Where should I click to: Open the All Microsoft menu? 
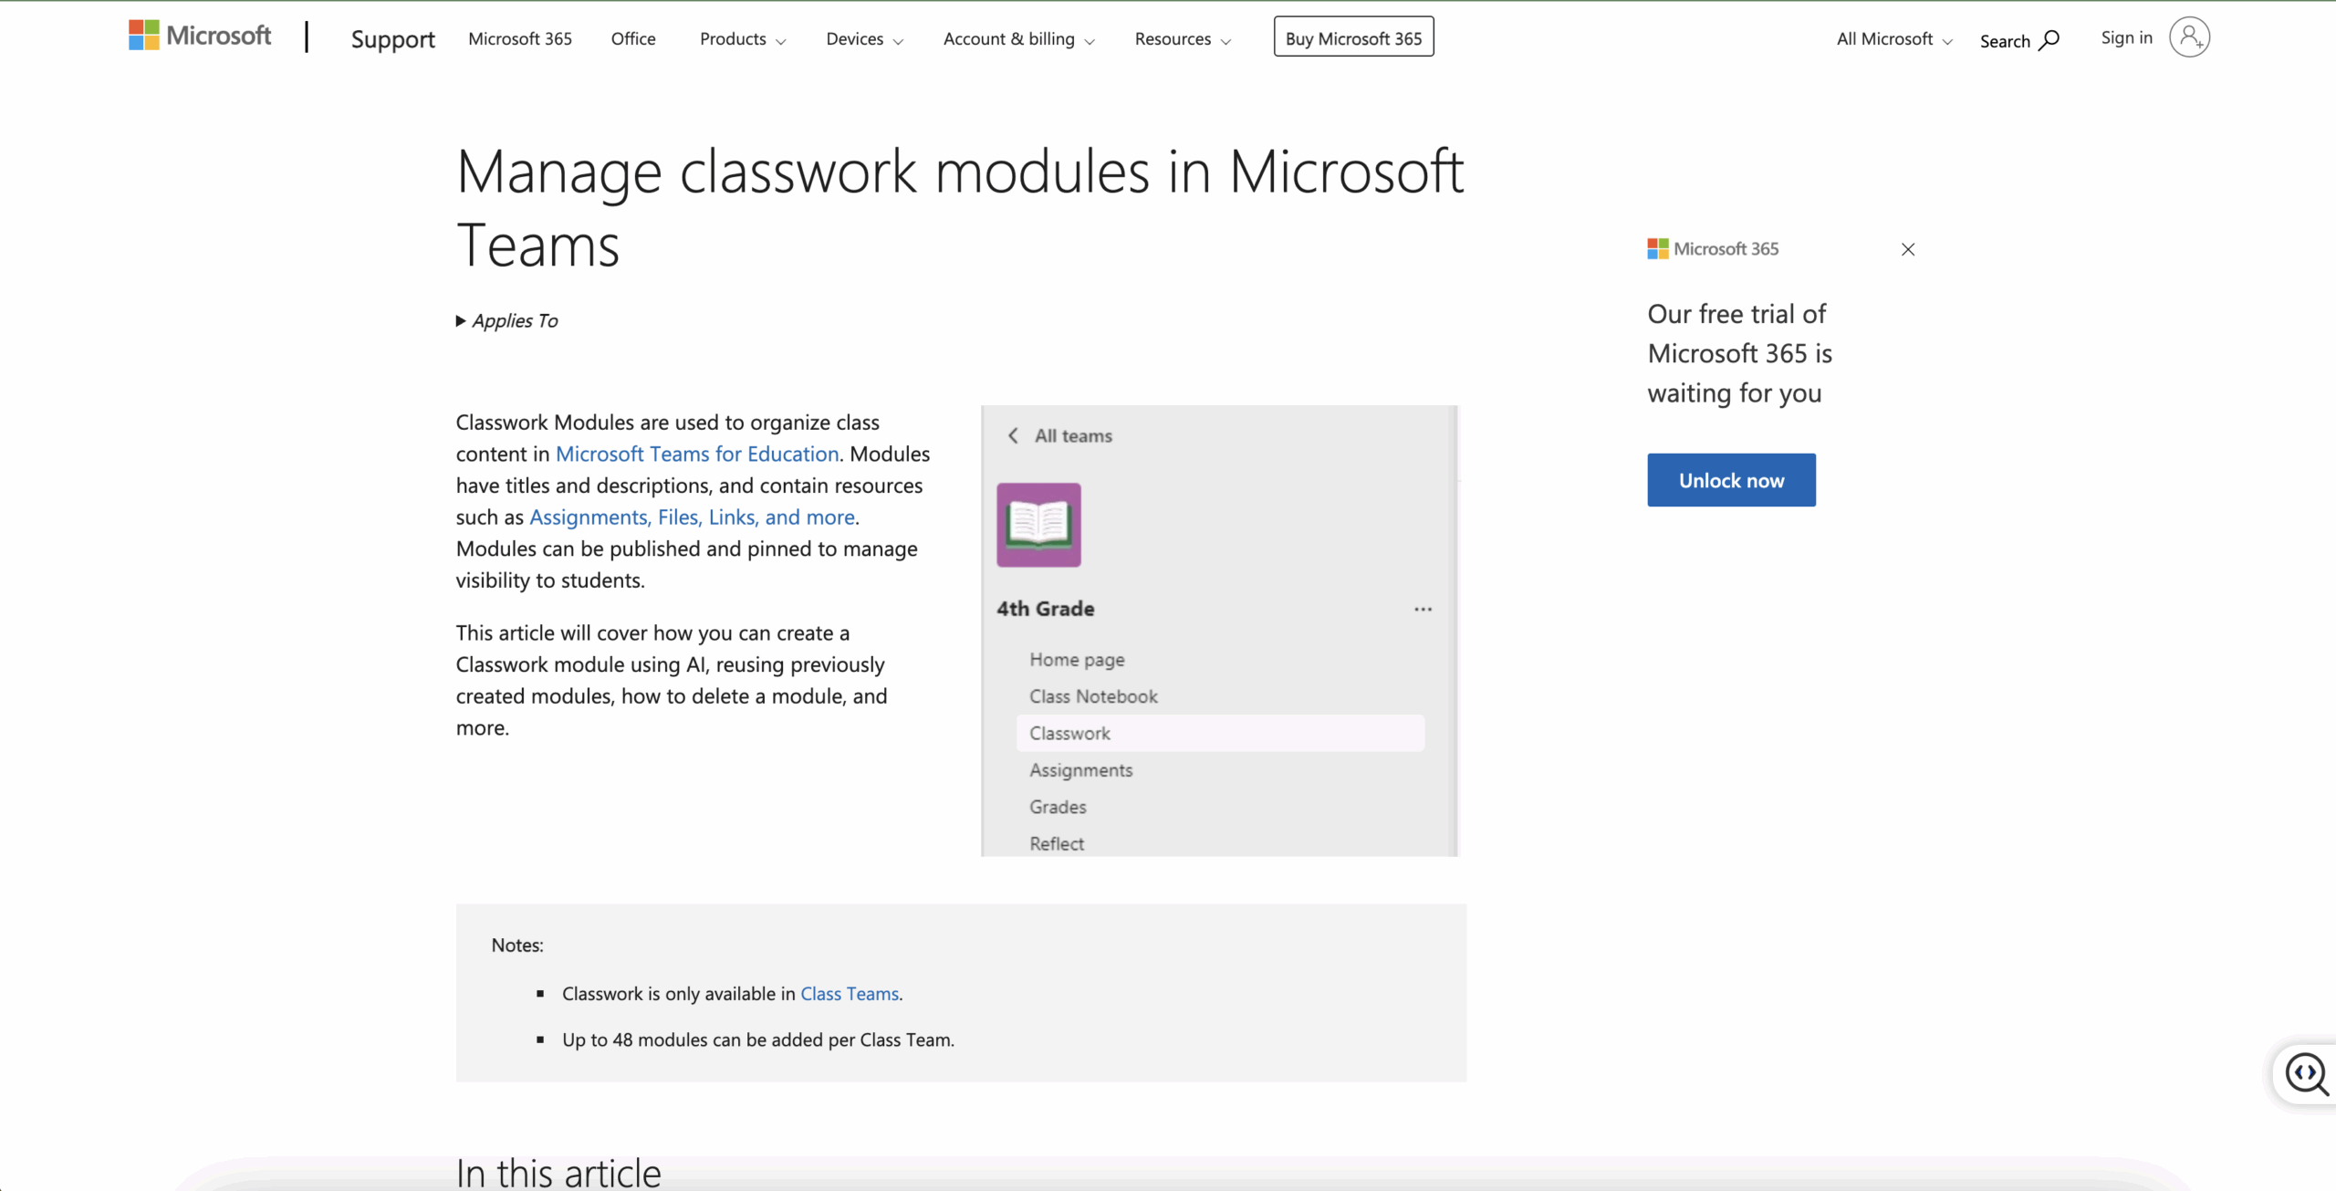1893,39
